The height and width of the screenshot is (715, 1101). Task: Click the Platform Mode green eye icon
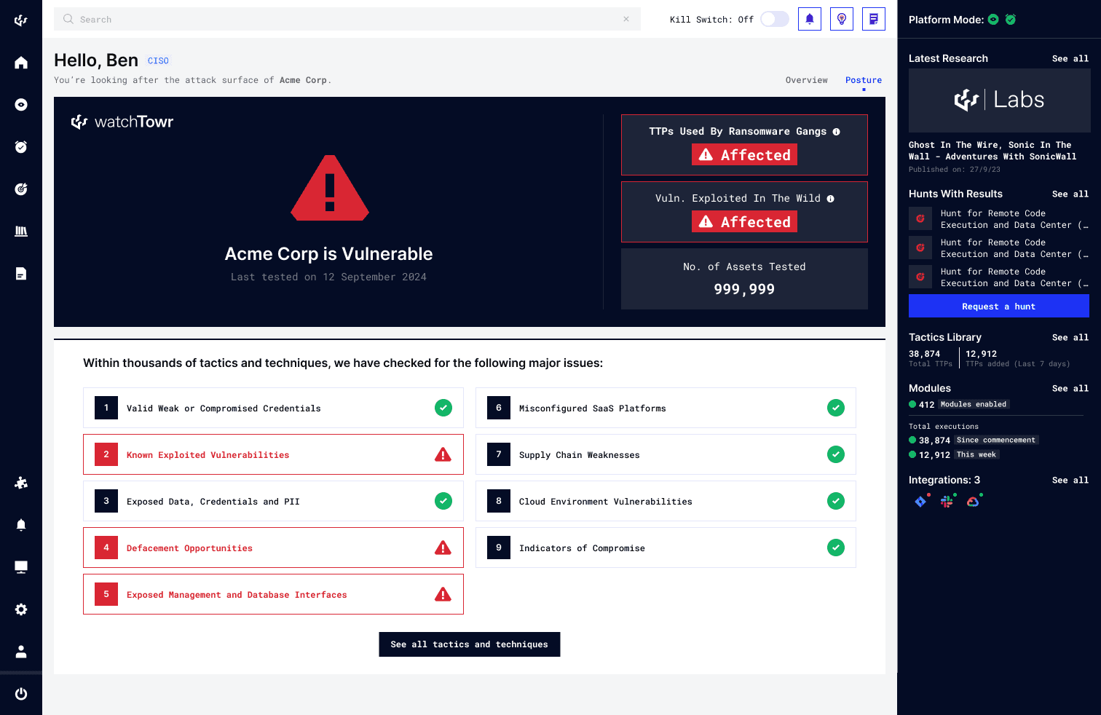tap(993, 20)
